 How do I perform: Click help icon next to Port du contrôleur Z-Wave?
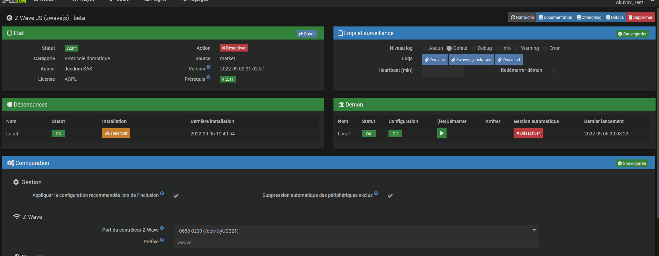(162, 228)
